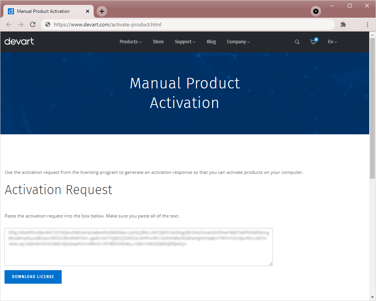
Task: Click the browser extensions puzzle icon
Action: 343,24
